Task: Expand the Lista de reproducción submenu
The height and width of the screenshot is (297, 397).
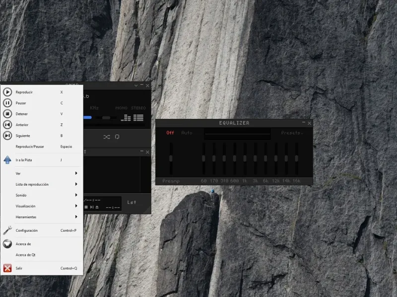Action: pos(42,184)
